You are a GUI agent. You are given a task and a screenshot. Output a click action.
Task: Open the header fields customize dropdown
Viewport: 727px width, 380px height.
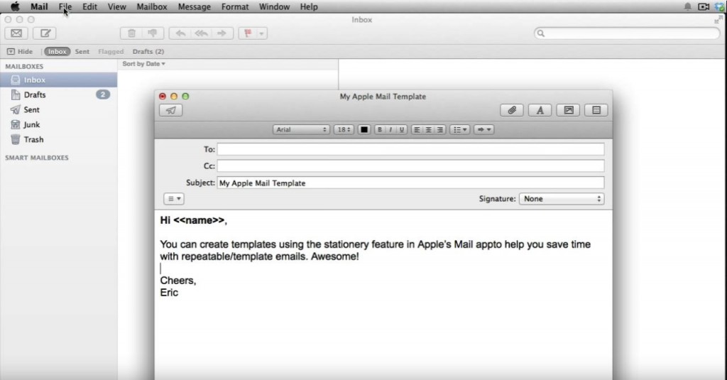[x=174, y=199]
